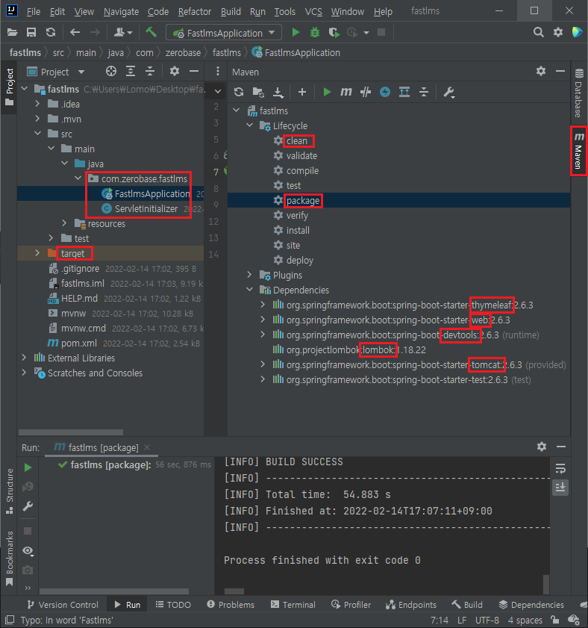588x628 pixels.
Task: Open Maven panel options gear
Action: 541,71
